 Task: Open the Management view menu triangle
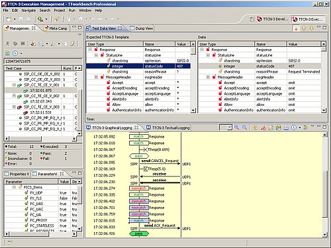(x=79, y=35)
